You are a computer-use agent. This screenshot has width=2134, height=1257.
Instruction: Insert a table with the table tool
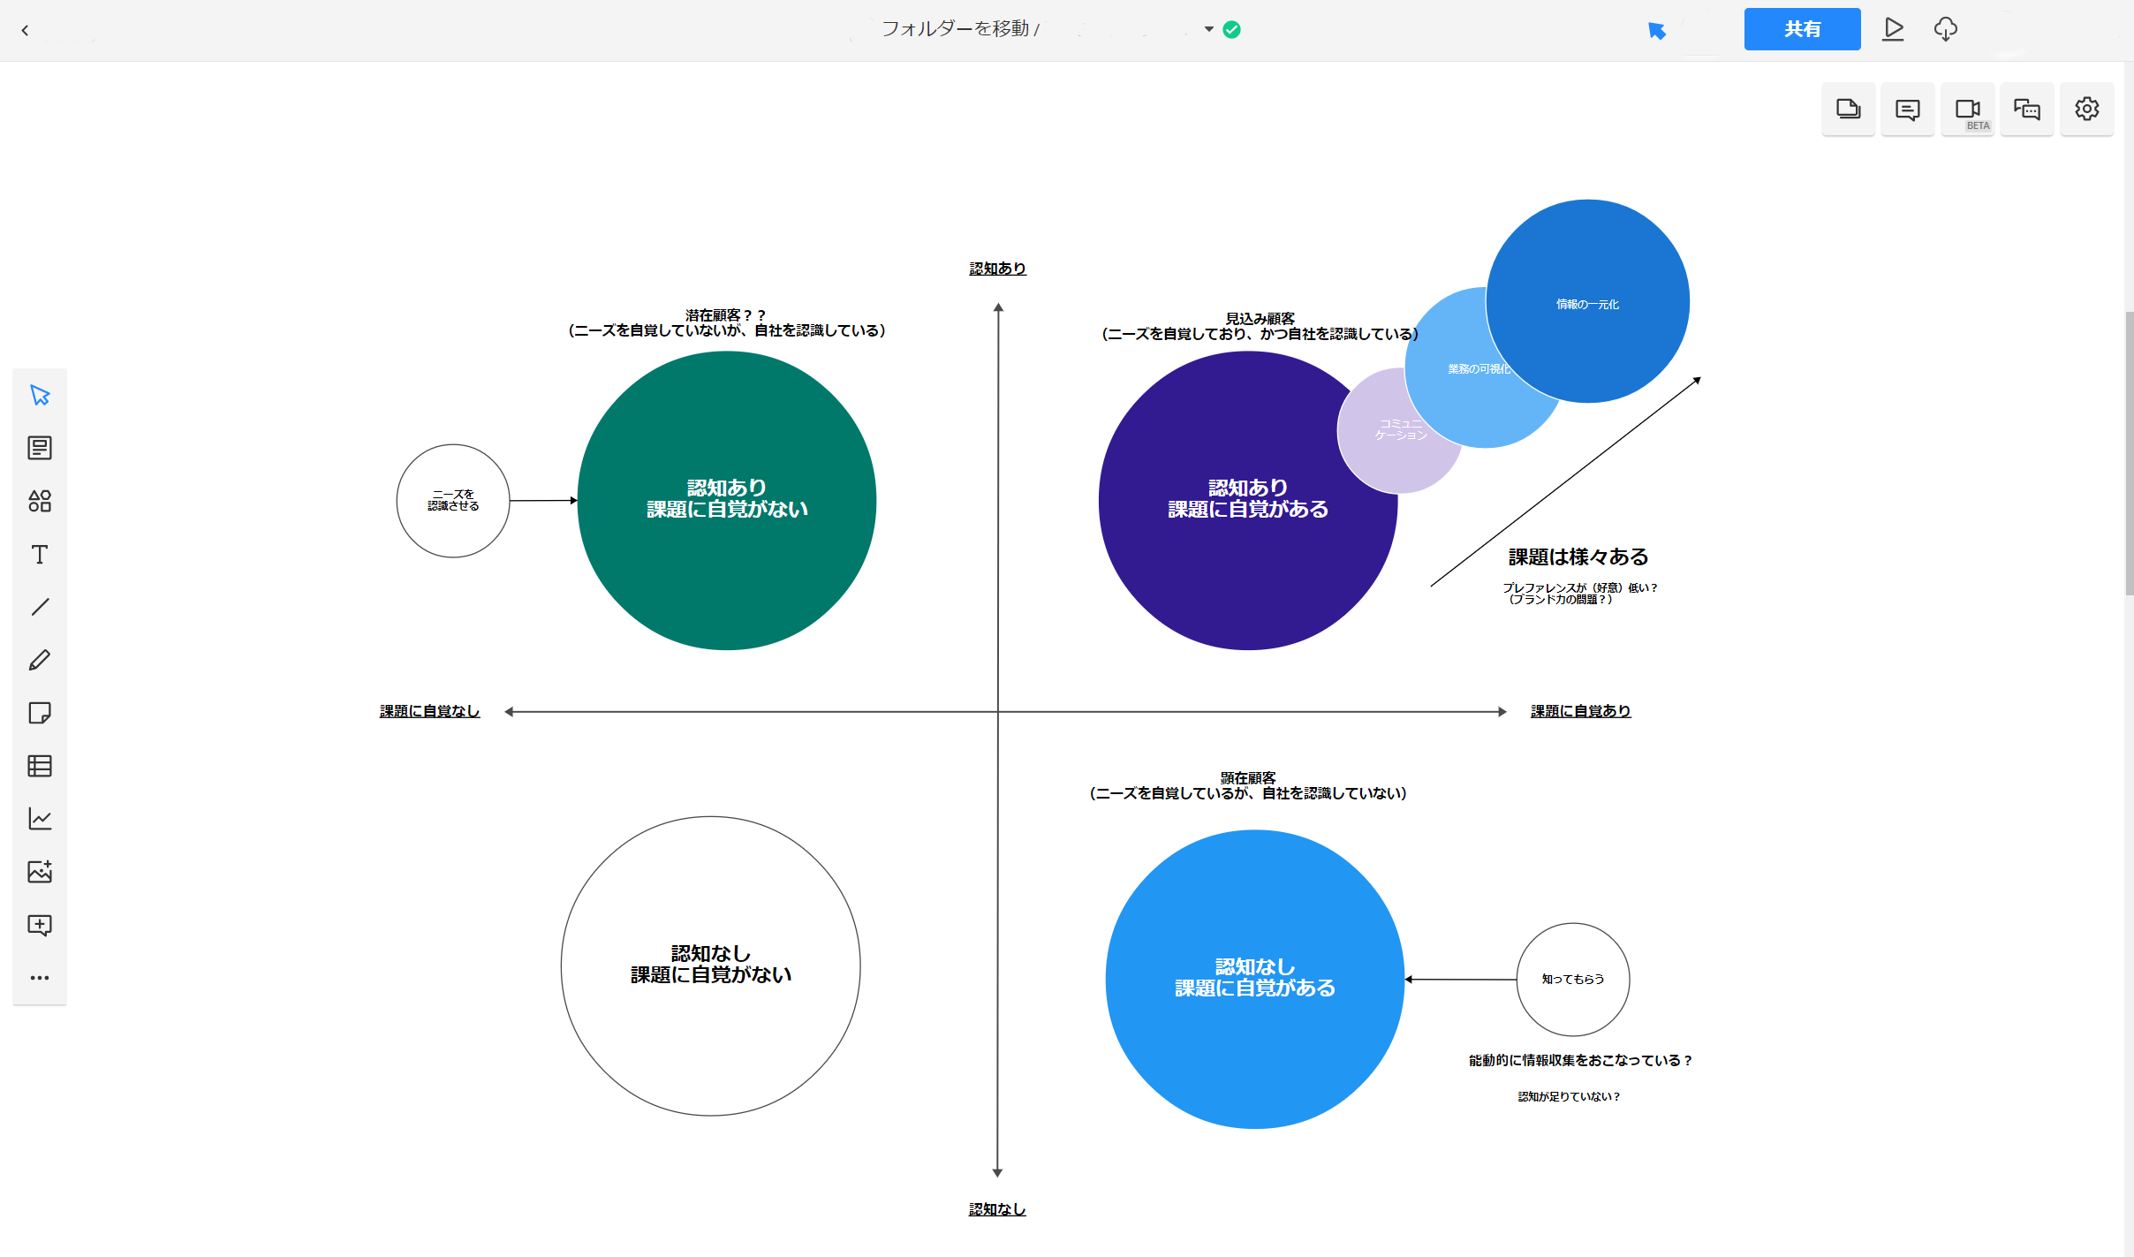coord(40,766)
